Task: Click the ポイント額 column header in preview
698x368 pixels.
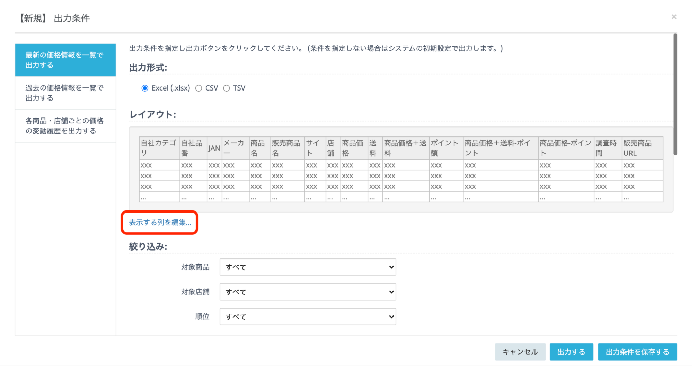Action: tap(445, 148)
